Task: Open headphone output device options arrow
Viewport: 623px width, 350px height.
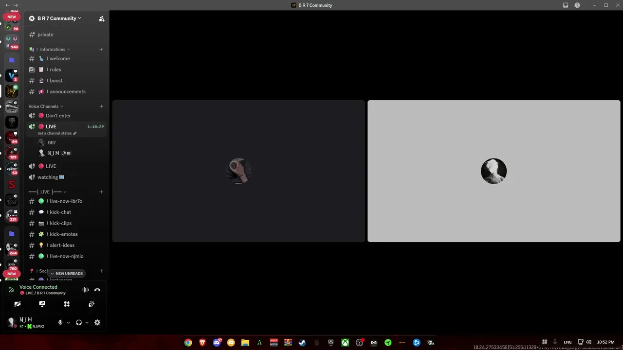Action: (87, 322)
